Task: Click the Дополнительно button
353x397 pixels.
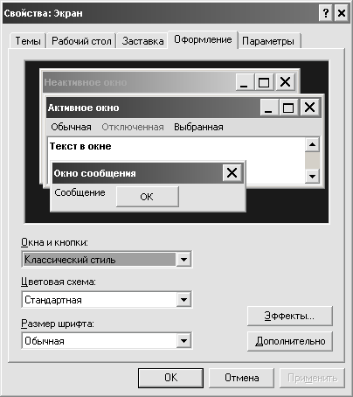Action: click(x=290, y=341)
